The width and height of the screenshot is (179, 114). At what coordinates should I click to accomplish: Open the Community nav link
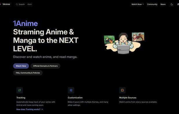[152, 4]
